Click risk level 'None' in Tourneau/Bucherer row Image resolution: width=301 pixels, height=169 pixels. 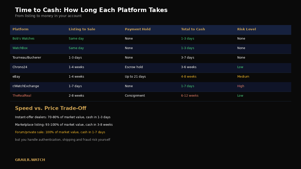click(x=241, y=58)
